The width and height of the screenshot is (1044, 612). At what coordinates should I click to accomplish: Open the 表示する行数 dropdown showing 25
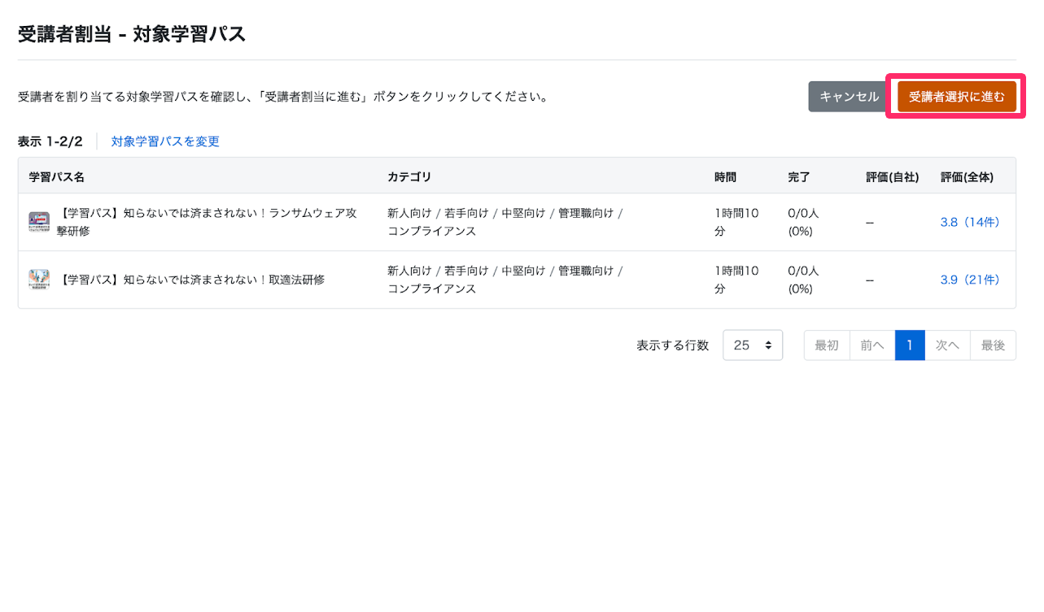pos(753,345)
